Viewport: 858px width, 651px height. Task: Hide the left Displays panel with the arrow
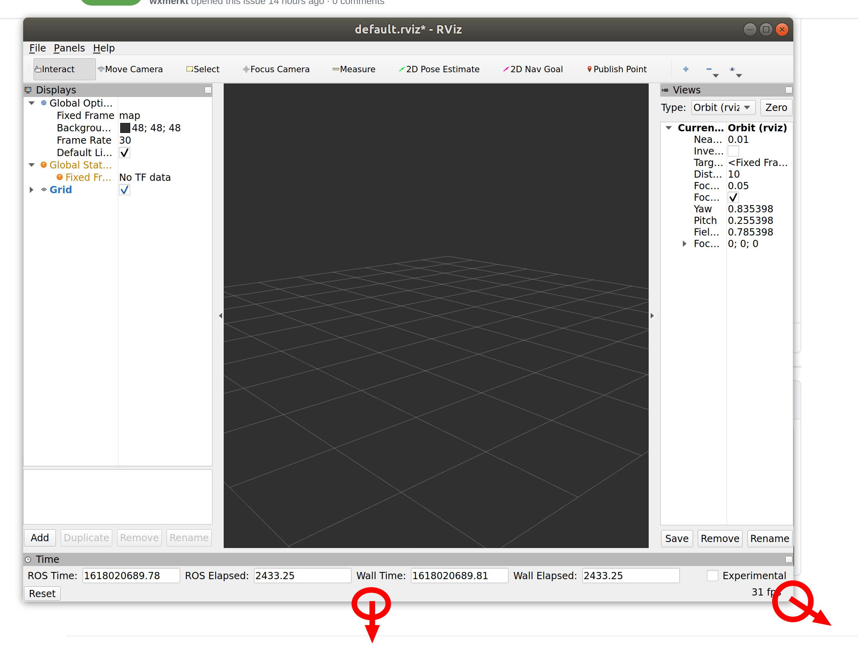(x=220, y=316)
